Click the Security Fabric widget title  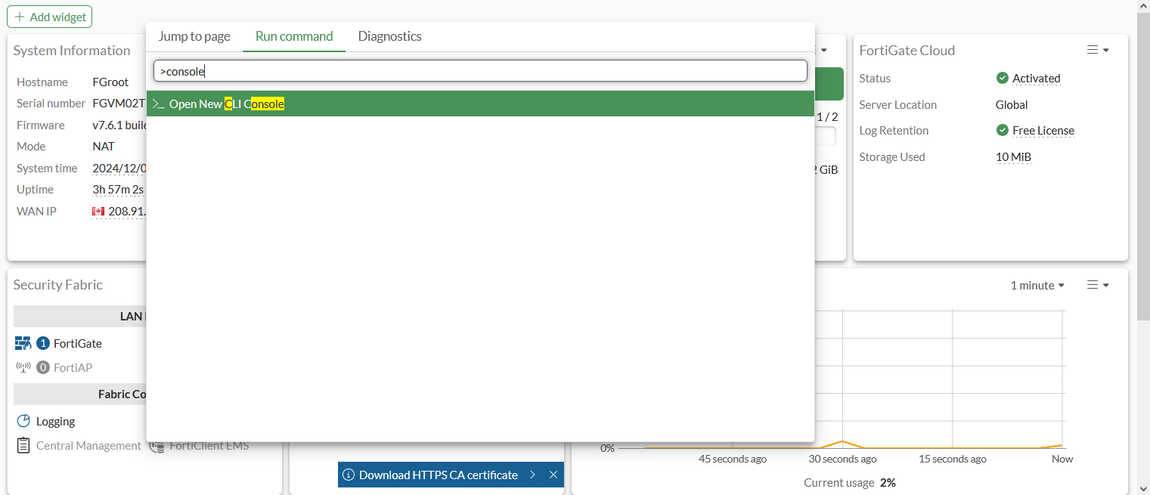[x=58, y=284]
